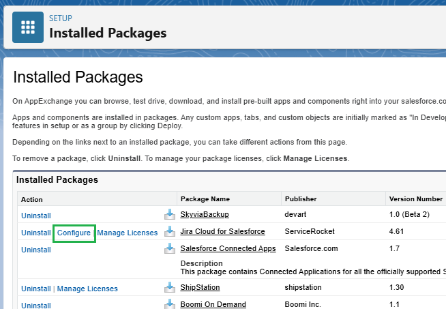The height and width of the screenshot is (309, 446).
Task: Uninstall the Salesforce Connected Apps package
Action: (x=35, y=250)
